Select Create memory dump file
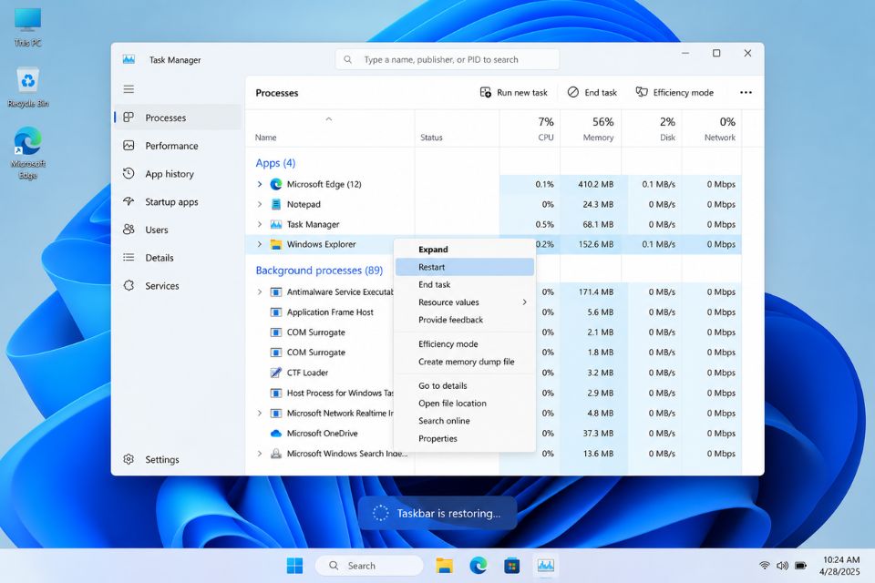Viewport: 875px width, 583px height. click(465, 362)
